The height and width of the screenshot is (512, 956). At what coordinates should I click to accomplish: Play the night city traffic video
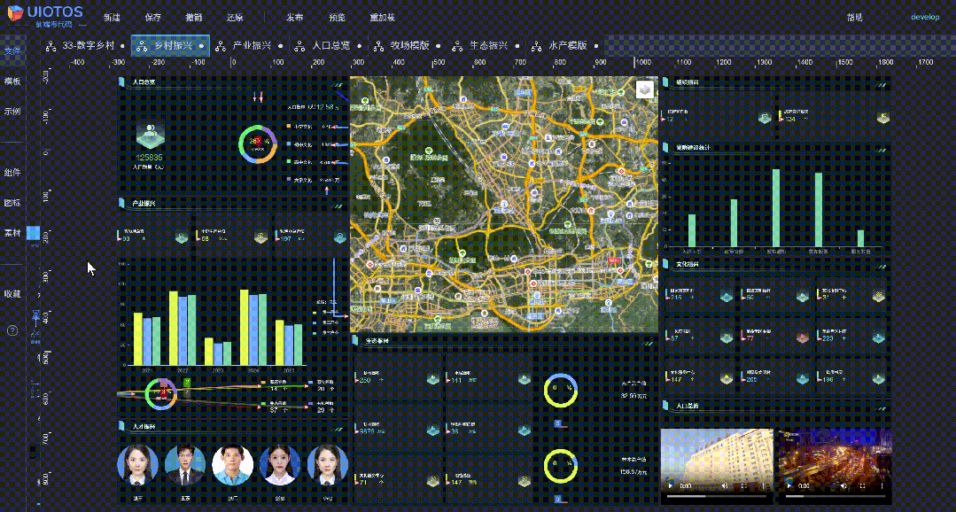788,486
